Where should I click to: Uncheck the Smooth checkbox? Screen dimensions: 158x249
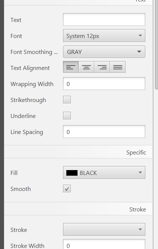click(67, 189)
